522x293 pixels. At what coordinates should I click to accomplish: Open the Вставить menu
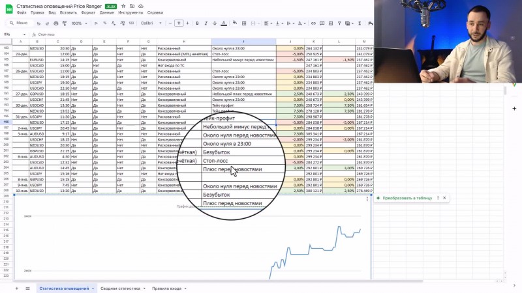pos(69,12)
